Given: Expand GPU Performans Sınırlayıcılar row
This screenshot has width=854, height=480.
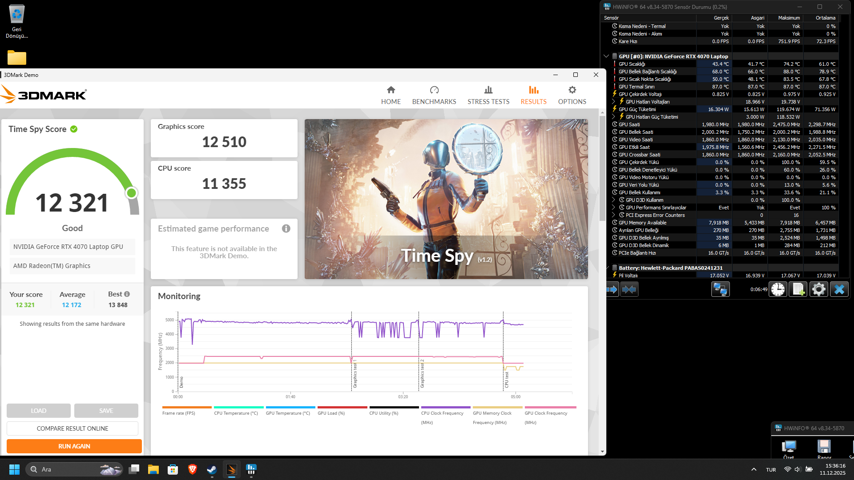Looking at the screenshot, I should click(613, 208).
